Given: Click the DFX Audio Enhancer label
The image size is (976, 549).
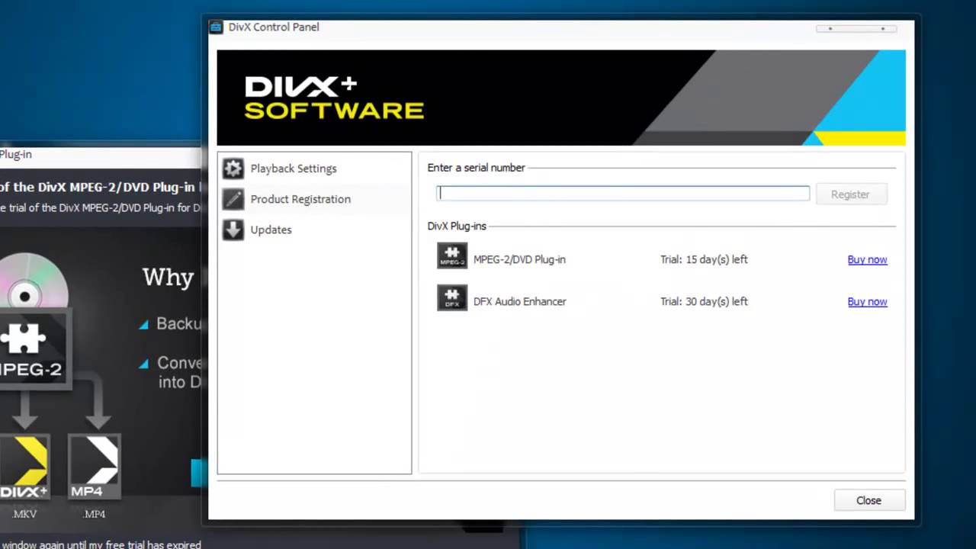Looking at the screenshot, I should coord(519,301).
